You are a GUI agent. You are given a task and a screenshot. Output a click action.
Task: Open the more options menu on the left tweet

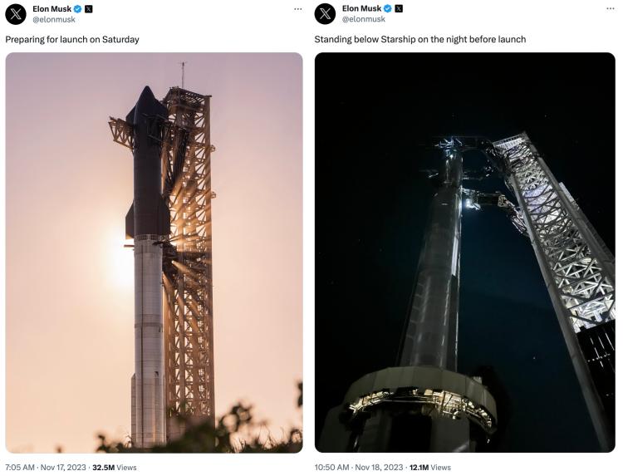[297, 9]
